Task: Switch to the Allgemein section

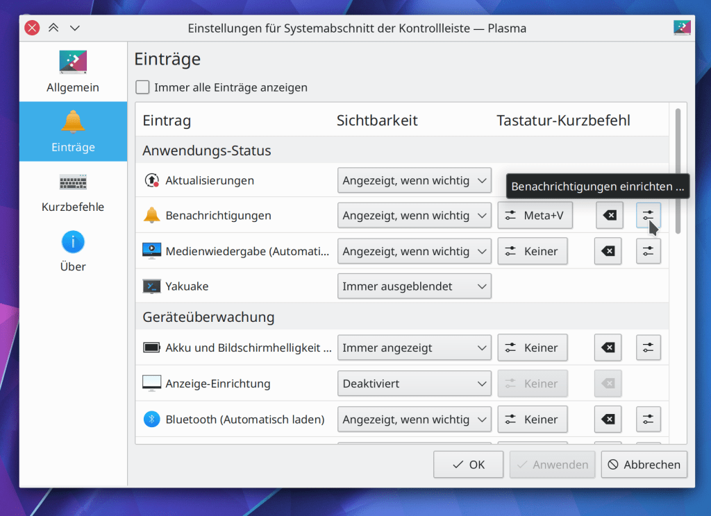Action: [x=73, y=72]
